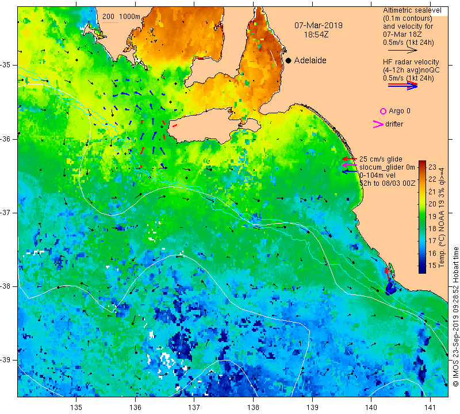Image resolution: width=460 pixels, height=414 pixels.
Task: Click the magenta Argo 0 circle symbol
Action: pyautogui.click(x=383, y=111)
